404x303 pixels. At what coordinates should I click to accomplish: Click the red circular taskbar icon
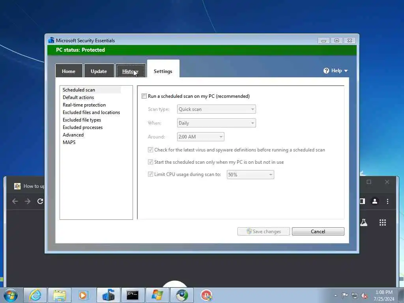[206, 295]
